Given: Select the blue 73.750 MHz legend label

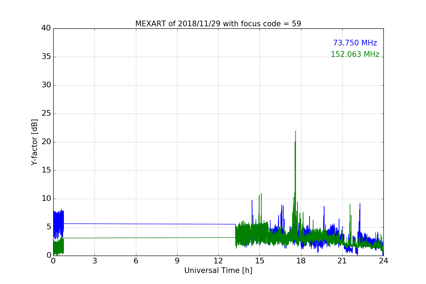Looking at the screenshot, I should pyautogui.click(x=355, y=43).
